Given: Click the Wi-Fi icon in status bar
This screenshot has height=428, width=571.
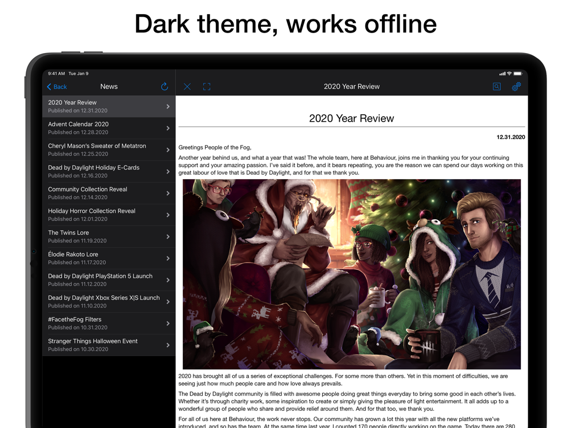Looking at the screenshot, I should tap(509, 74).
